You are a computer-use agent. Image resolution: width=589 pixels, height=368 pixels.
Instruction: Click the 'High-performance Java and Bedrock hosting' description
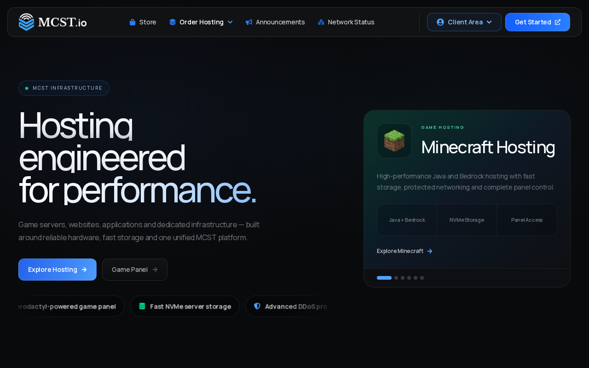[466, 182]
